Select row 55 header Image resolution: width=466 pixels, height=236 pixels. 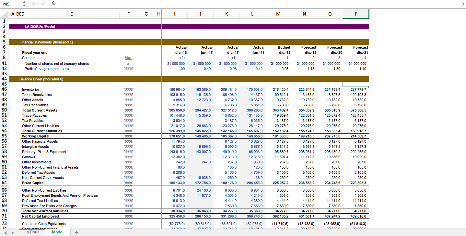click(x=5, y=136)
